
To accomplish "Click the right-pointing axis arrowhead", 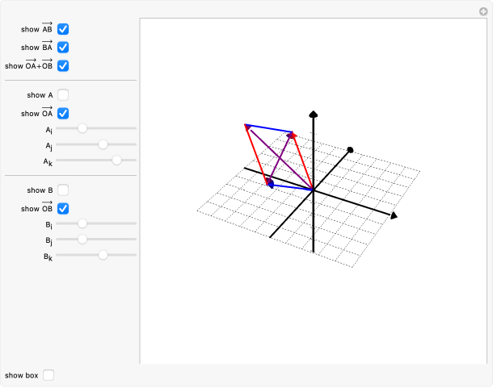I will point(394,215).
